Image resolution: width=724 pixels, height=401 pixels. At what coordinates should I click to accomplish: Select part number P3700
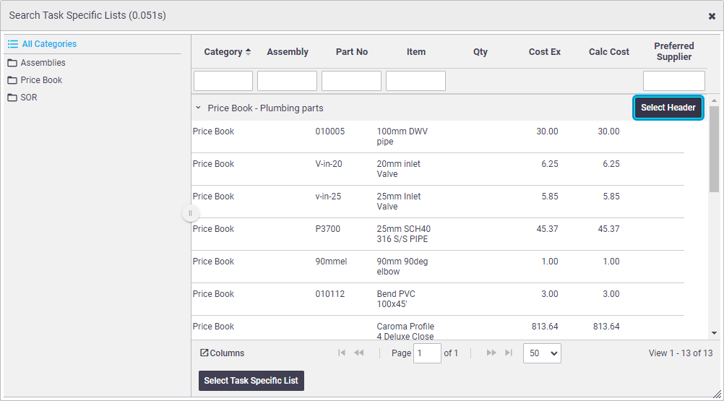point(328,229)
